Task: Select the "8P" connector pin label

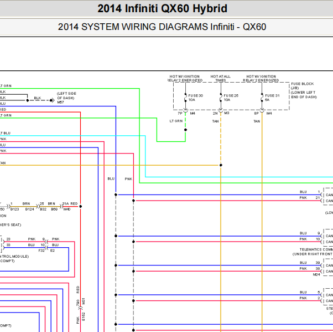Action: (x=256, y=114)
